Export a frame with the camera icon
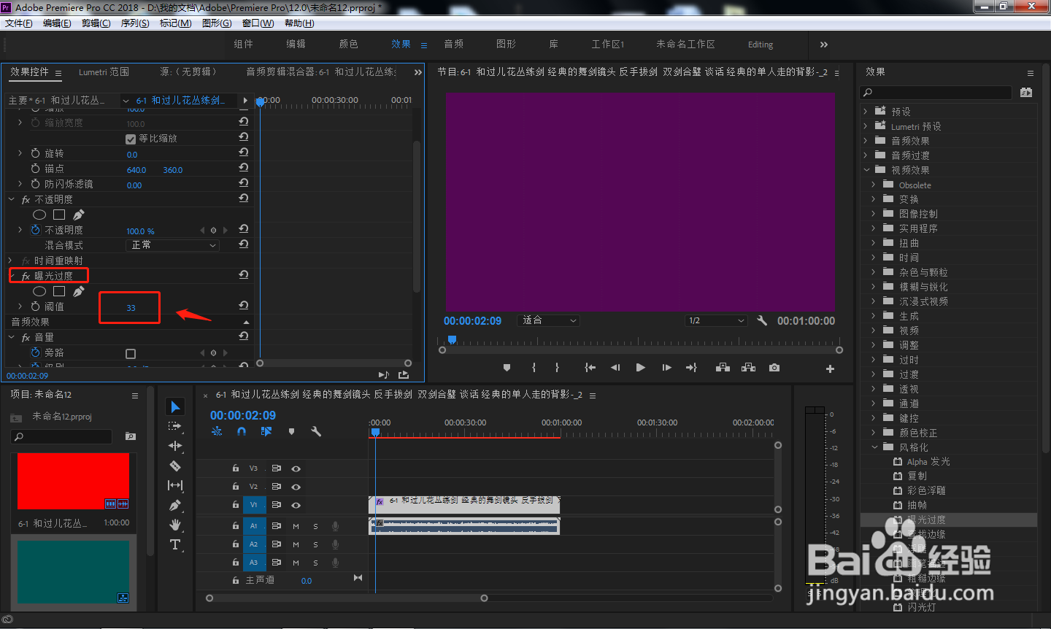Viewport: 1051px width, 629px height. pyautogui.click(x=774, y=368)
